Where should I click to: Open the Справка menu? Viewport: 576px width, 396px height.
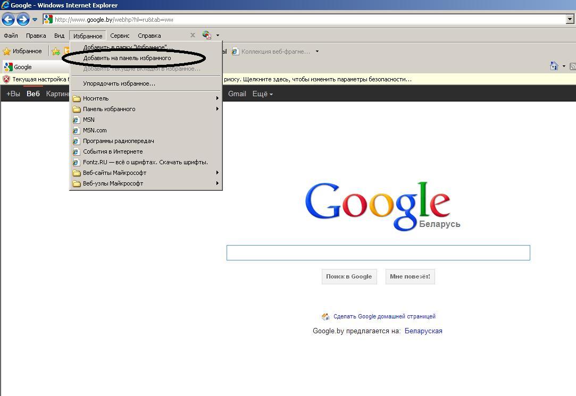149,36
